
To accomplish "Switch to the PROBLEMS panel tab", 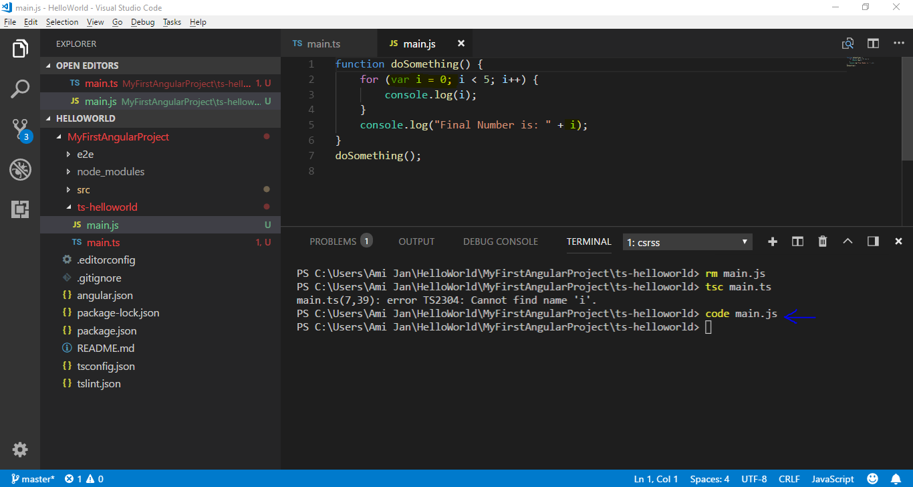I will coord(340,241).
